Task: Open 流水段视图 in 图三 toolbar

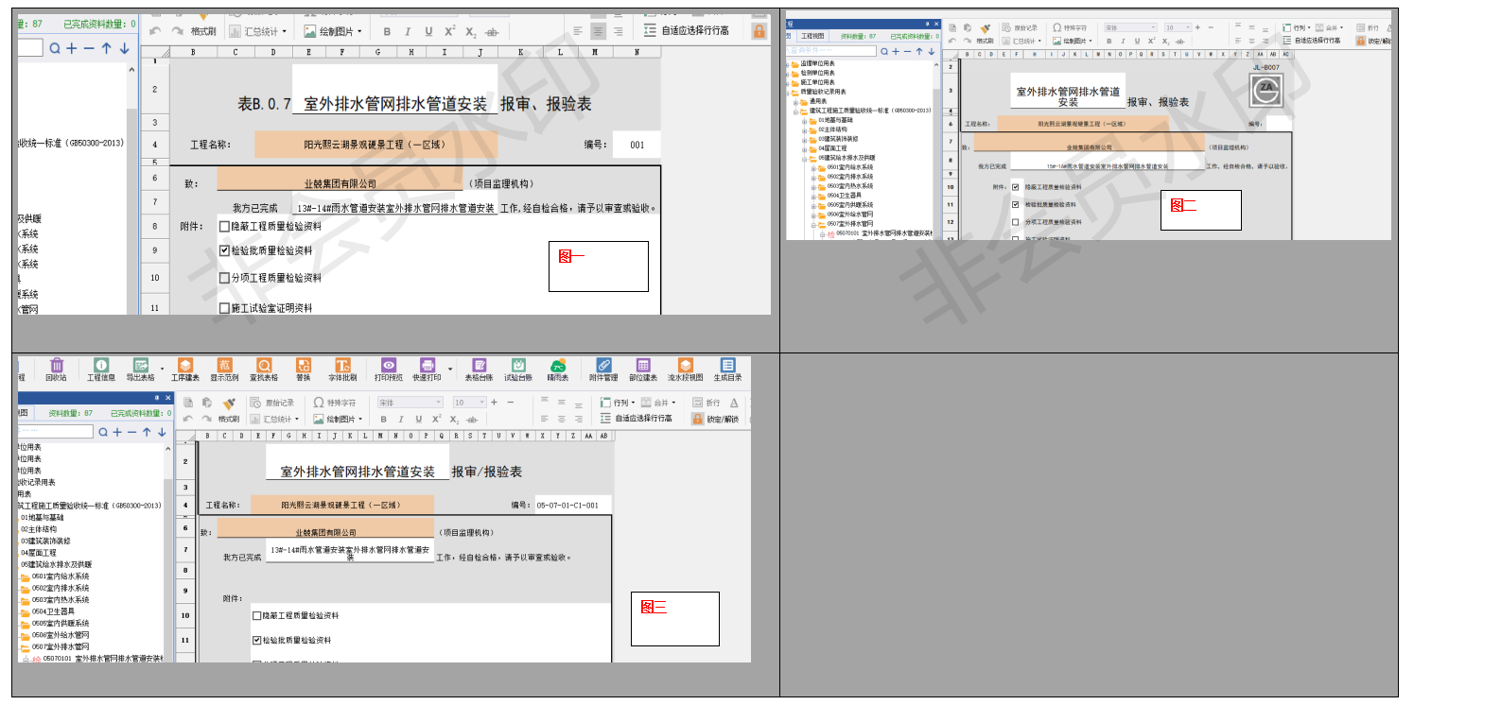Action: click(x=686, y=370)
